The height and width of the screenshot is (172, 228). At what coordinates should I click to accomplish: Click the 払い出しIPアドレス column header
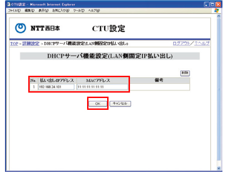click(57, 80)
